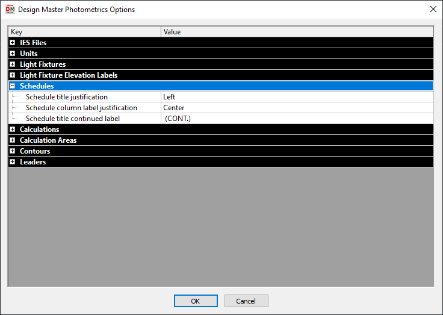Screen dimensions: 443x315
Task: Select the IES Files row label
Action: 33,43
